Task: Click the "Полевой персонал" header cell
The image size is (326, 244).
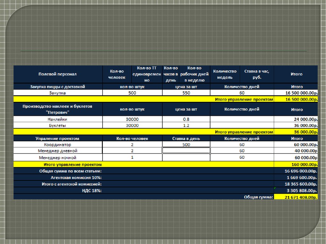Action: point(58,74)
